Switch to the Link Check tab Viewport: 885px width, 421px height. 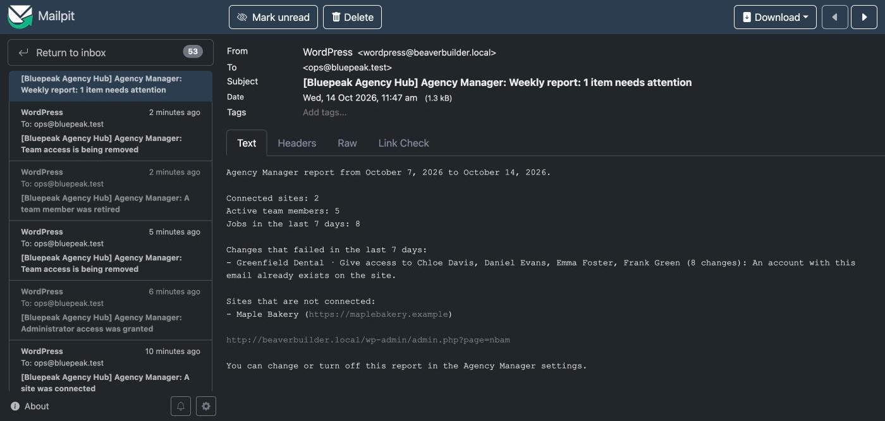[x=403, y=143]
